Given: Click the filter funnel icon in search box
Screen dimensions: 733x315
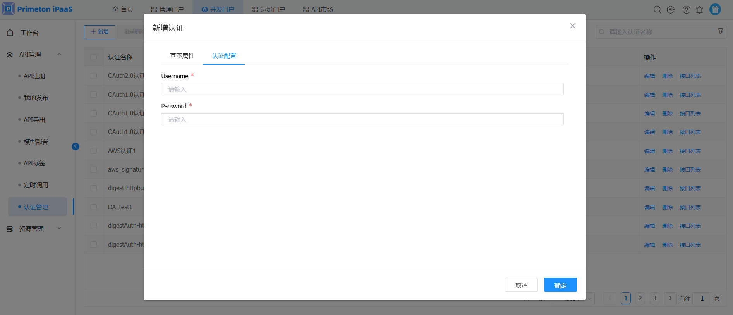Looking at the screenshot, I should click(x=720, y=31).
